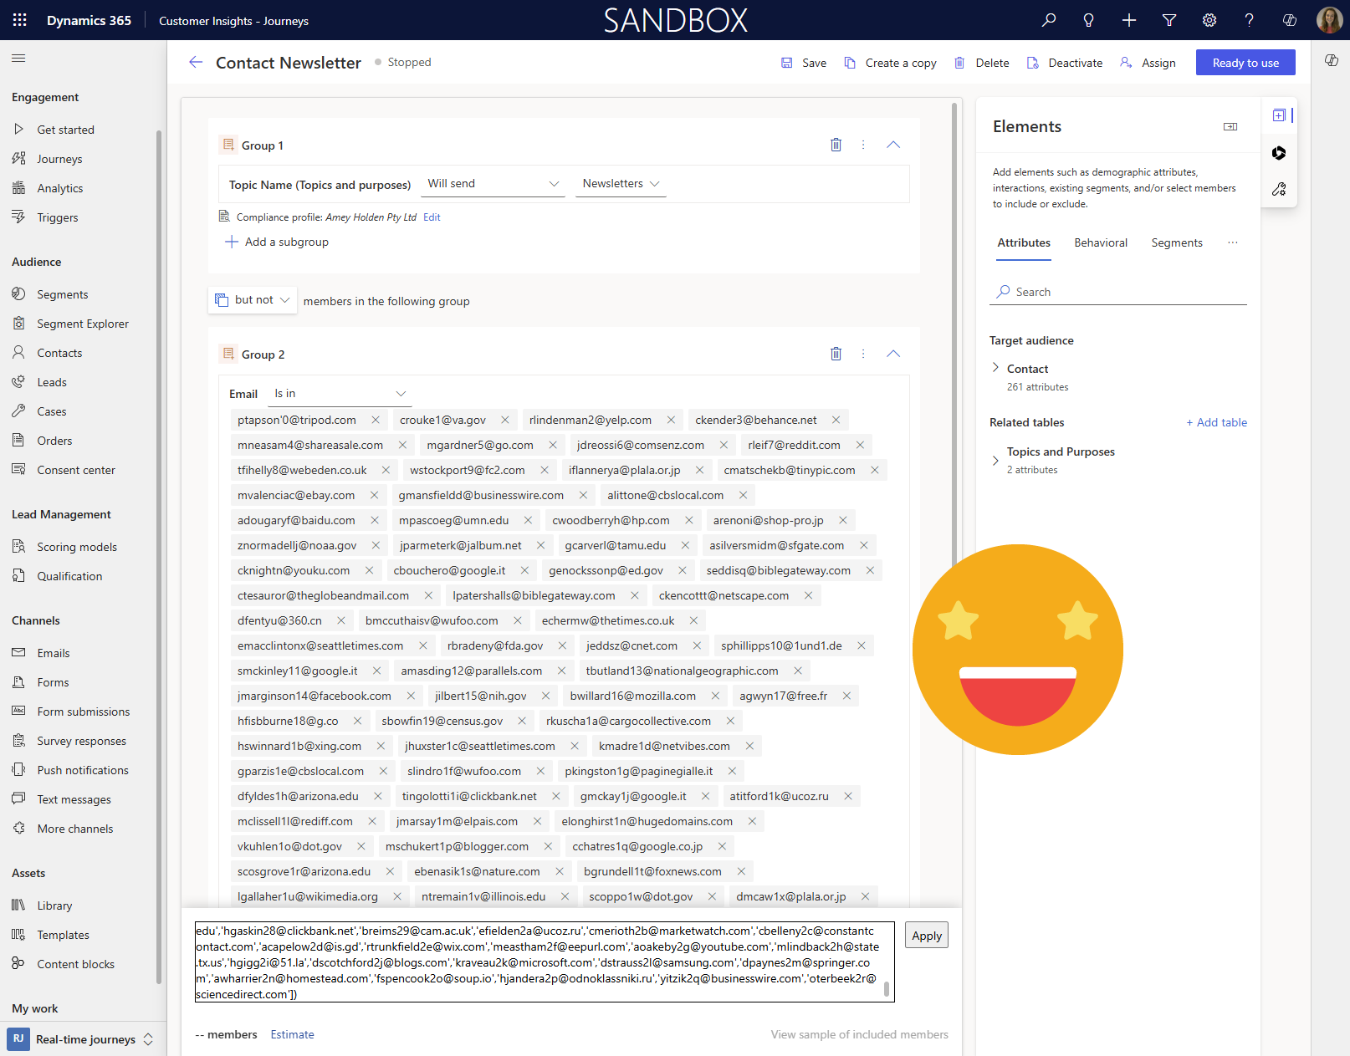Open the far-right Copilot pane icon
The width and height of the screenshot is (1350, 1056).
tap(1332, 60)
